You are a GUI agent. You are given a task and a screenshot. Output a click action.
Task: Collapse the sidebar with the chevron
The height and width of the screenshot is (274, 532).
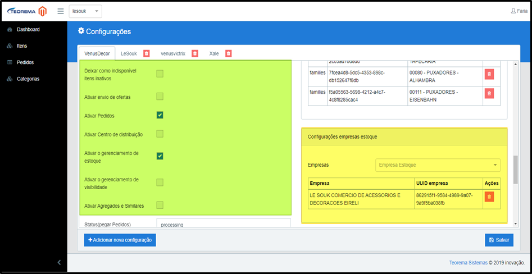(x=59, y=262)
